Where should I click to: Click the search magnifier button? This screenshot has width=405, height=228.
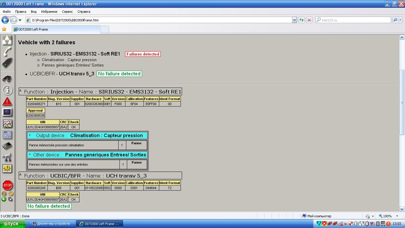[395, 20]
